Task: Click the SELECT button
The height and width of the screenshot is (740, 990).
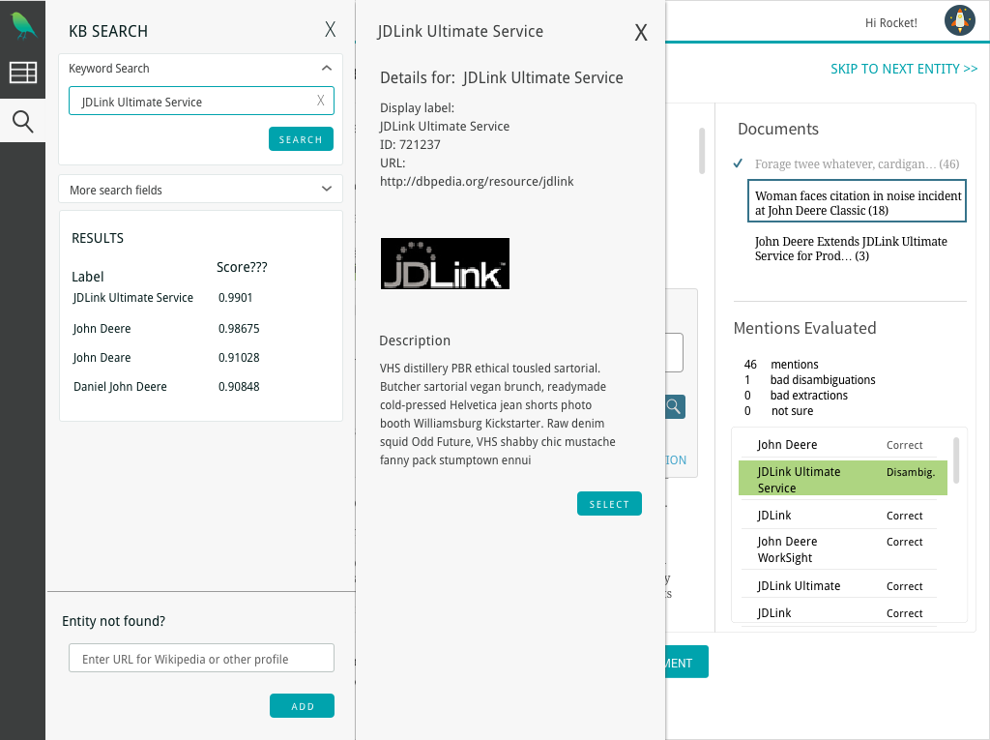Action: 609,504
